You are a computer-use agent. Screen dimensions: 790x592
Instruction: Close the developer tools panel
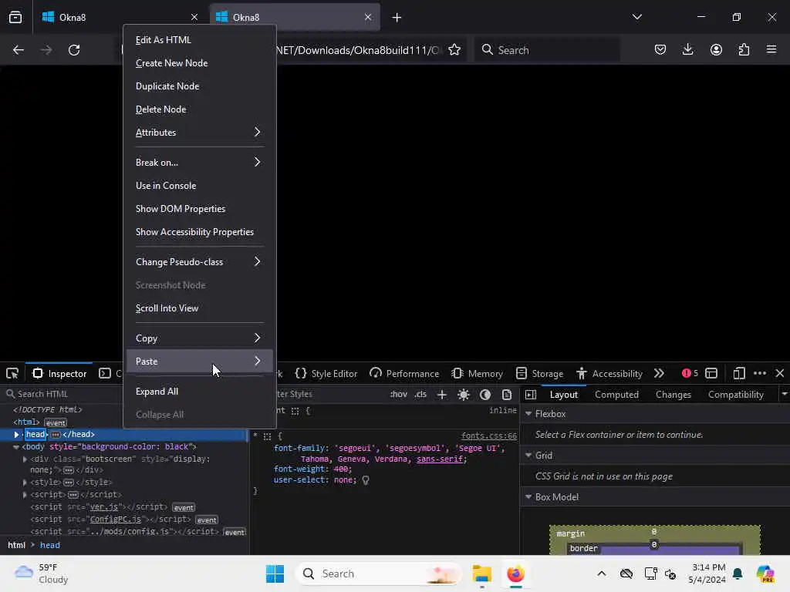[x=780, y=373]
